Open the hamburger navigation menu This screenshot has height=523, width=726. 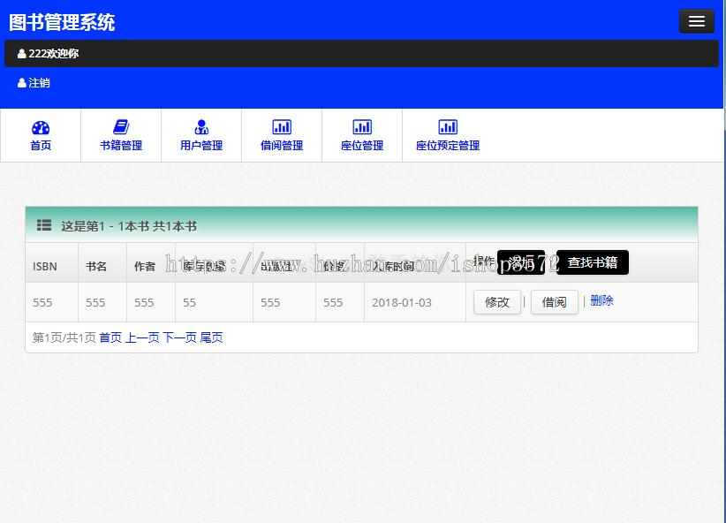pyautogui.click(x=696, y=21)
